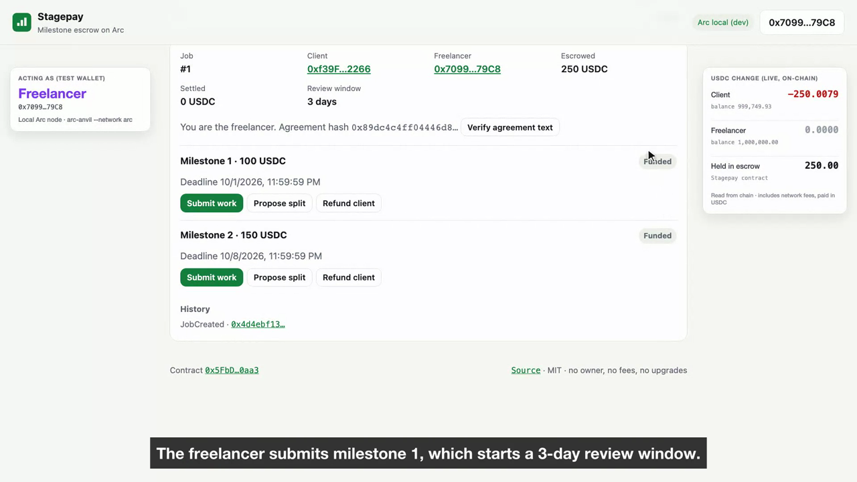Click the Milestone escrow on Arc subtitle
The height and width of the screenshot is (482, 857).
pyautogui.click(x=80, y=30)
